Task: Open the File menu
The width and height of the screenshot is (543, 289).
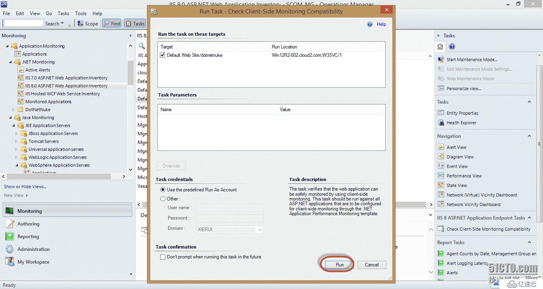Action: point(6,13)
